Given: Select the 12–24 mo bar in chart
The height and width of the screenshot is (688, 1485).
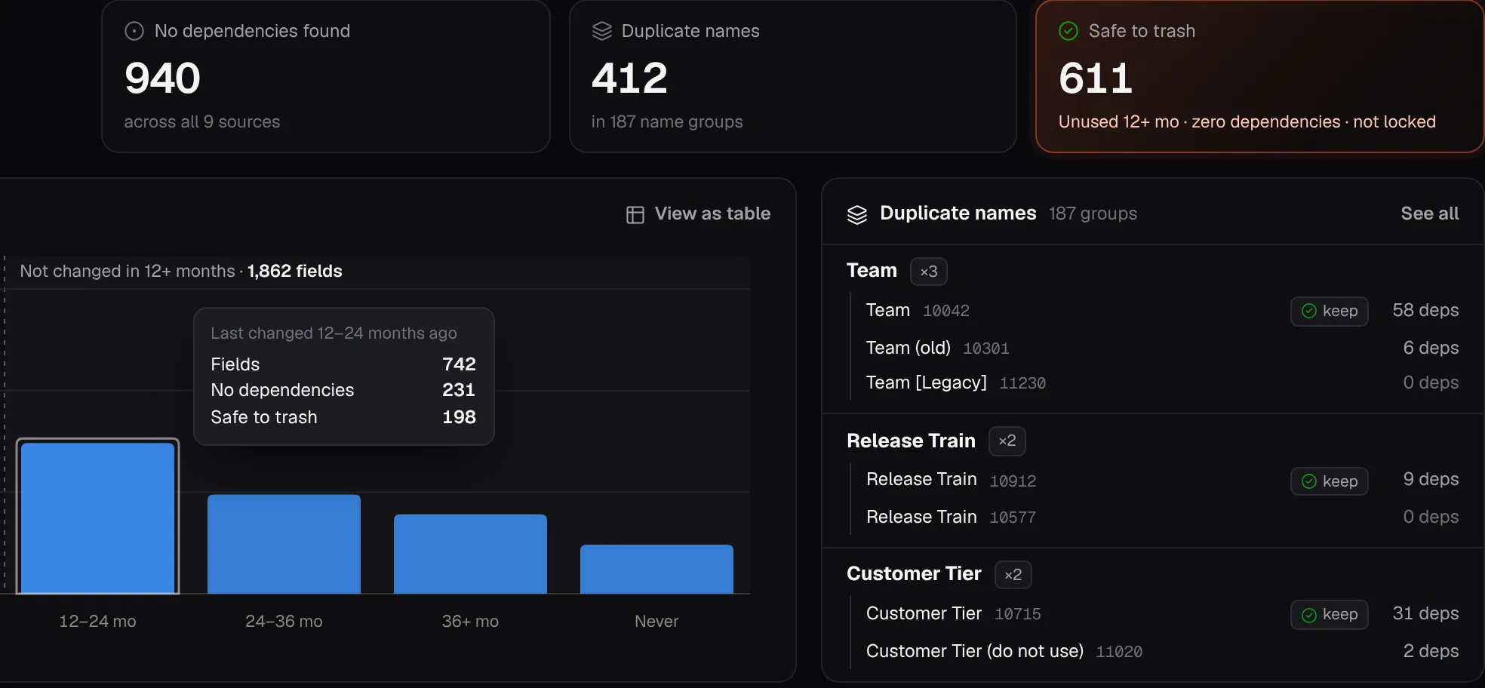Looking at the screenshot, I should pos(98,518).
